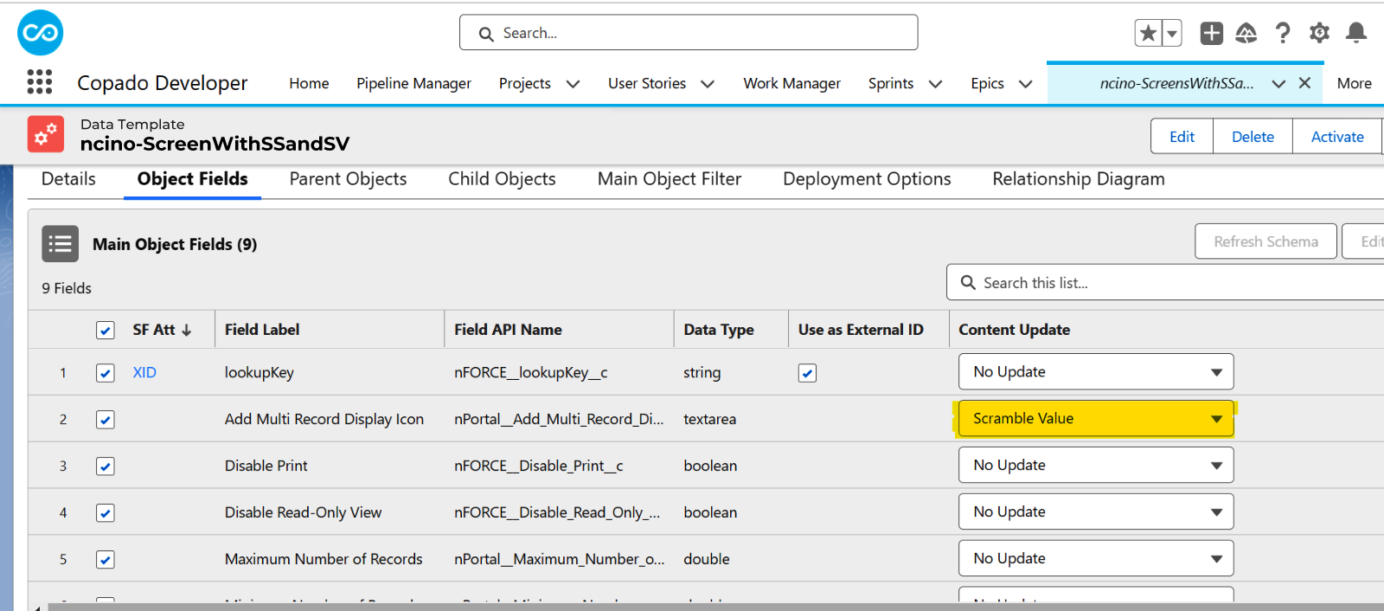Open the Trailhead guidance icon
The image size is (1384, 611).
[1246, 33]
